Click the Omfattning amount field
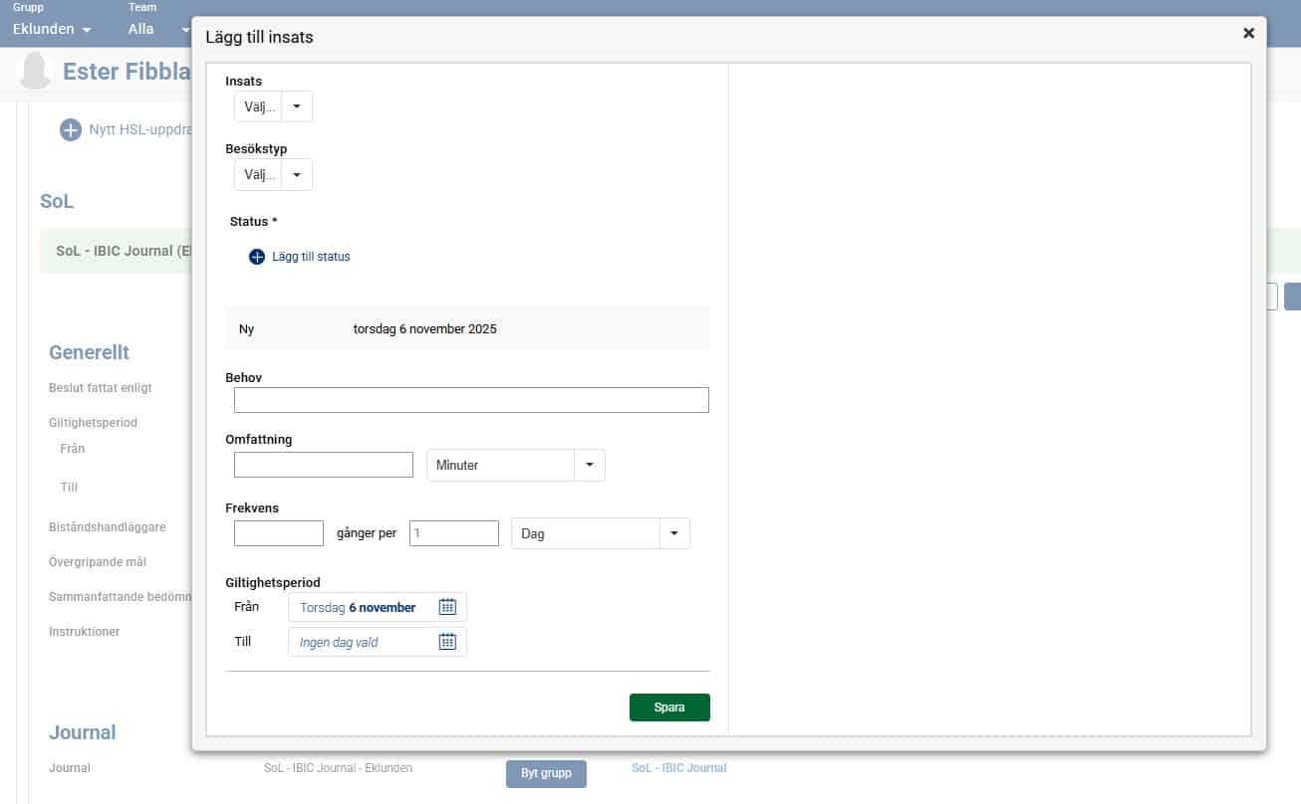Screen dimensions: 1301x804 (323, 465)
